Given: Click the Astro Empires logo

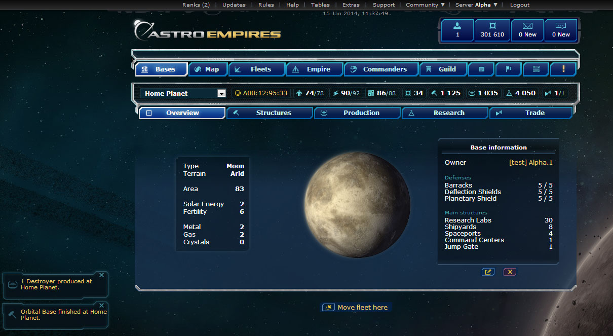Looking at the screenshot, I should [207, 31].
